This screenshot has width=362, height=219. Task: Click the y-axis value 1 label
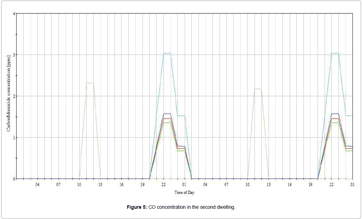point(14,137)
